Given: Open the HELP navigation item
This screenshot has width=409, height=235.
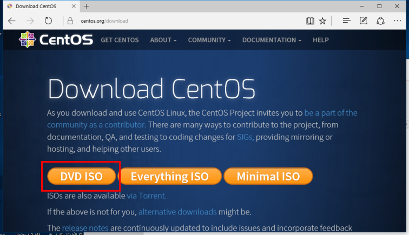Looking at the screenshot, I should point(321,40).
